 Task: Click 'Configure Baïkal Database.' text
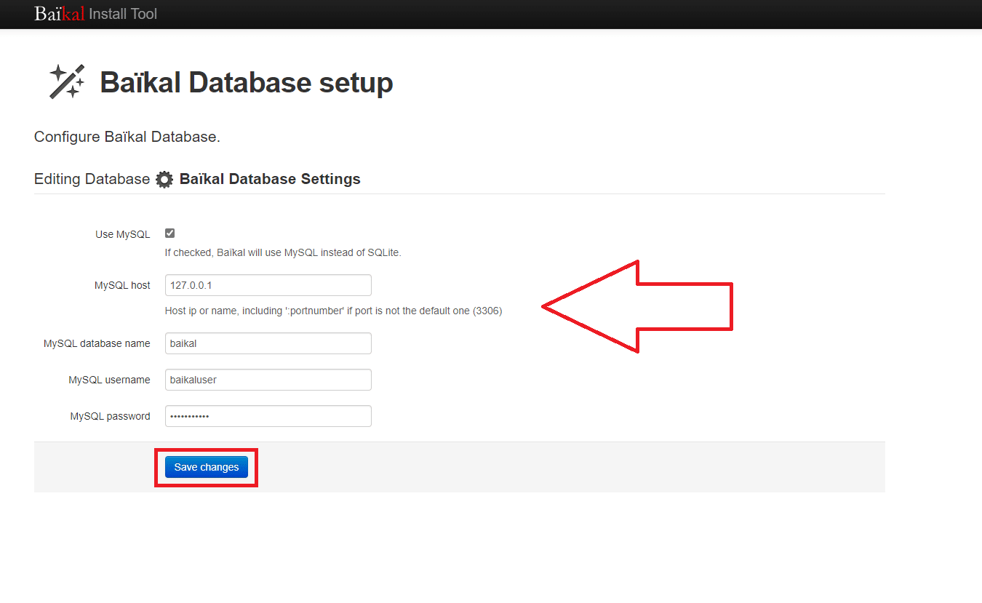click(127, 137)
